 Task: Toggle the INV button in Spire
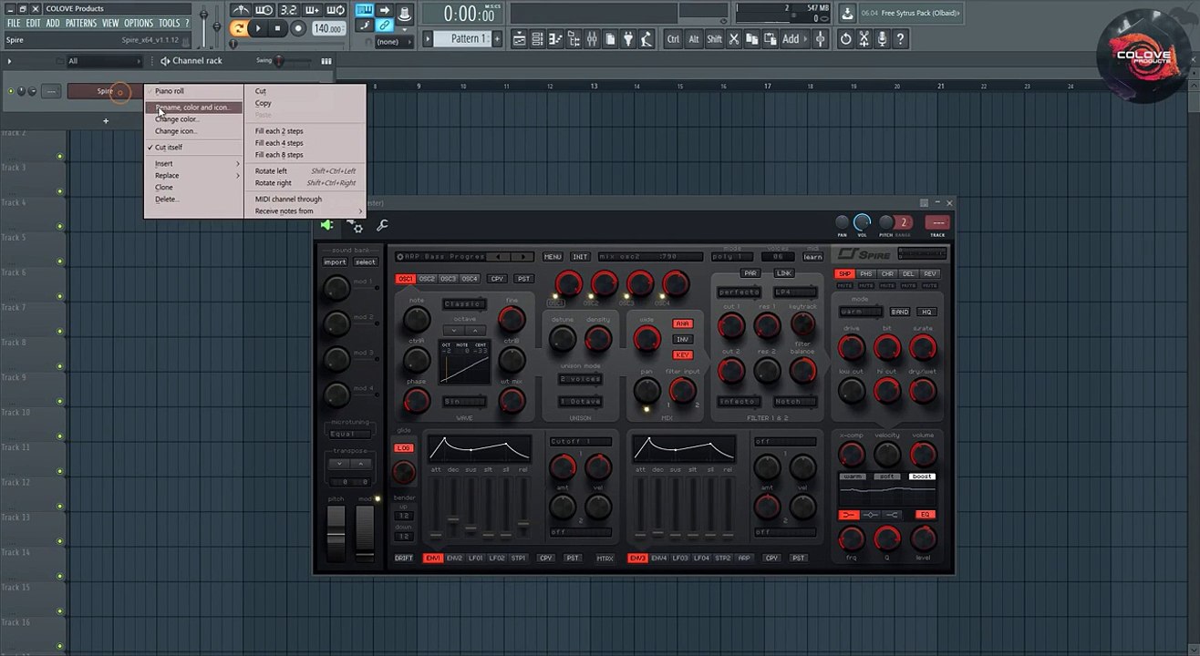tap(682, 339)
